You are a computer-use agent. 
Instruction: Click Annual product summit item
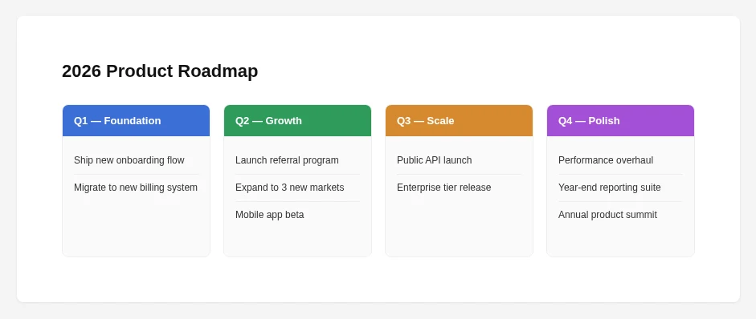point(620,215)
